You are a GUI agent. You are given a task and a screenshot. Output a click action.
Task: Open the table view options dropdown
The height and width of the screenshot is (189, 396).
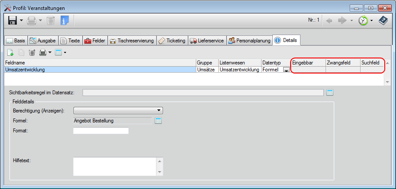tap(65, 53)
